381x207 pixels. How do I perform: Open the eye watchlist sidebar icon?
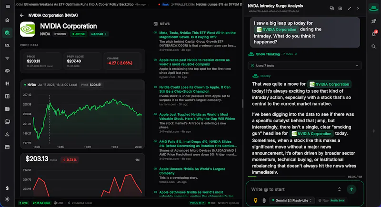click(7, 71)
